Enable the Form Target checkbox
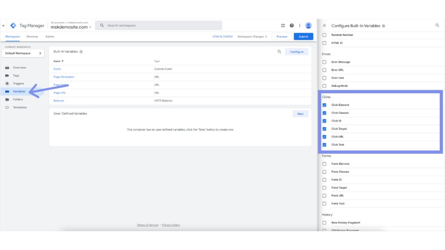This screenshot has width=445, height=250. click(x=324, y=187)
